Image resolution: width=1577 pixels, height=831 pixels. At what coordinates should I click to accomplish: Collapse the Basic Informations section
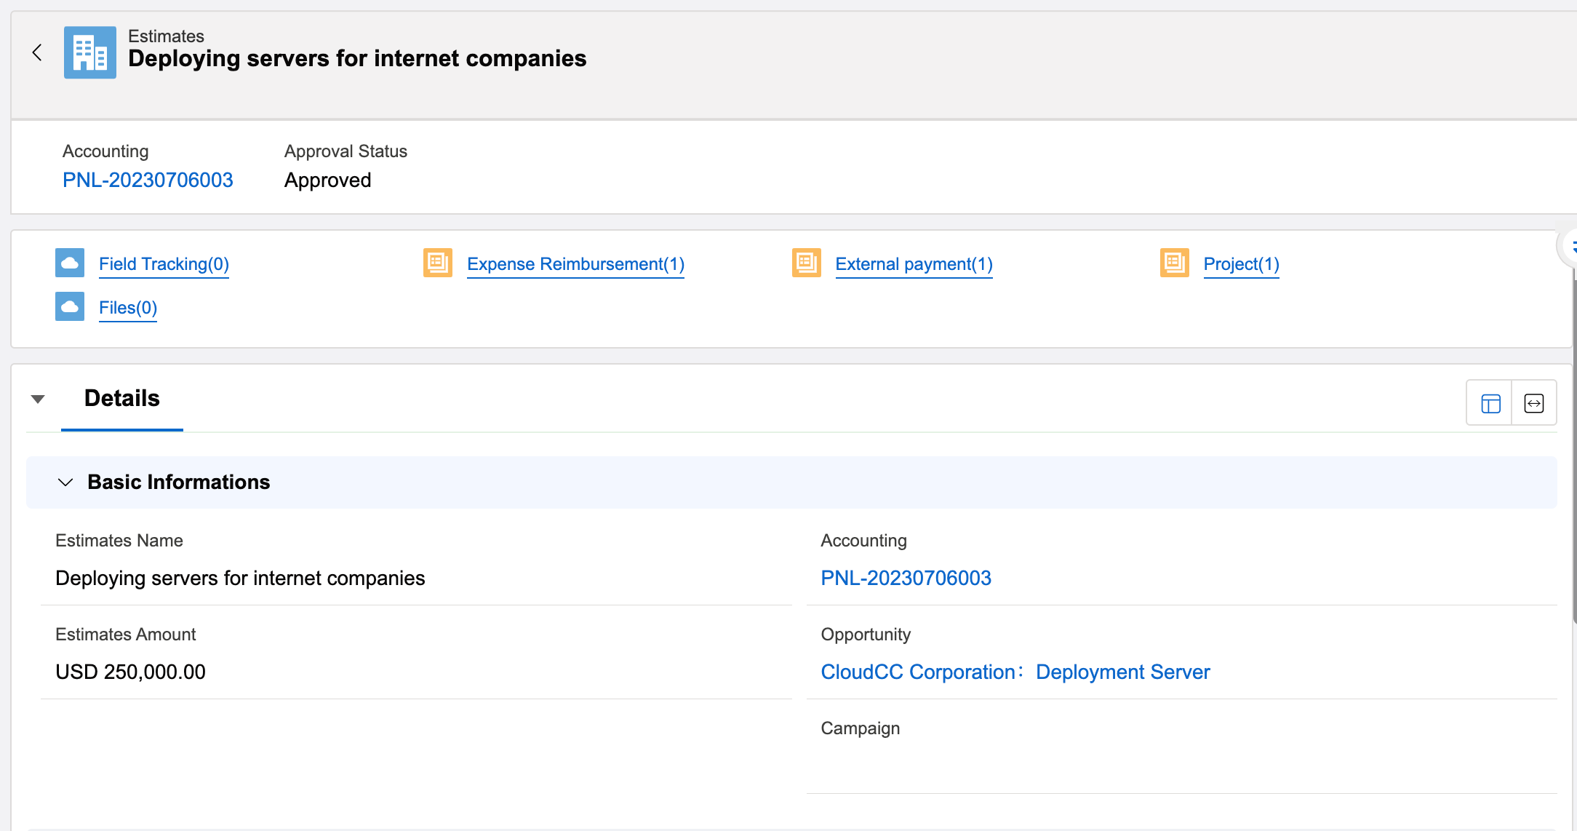tap(65, 482)
